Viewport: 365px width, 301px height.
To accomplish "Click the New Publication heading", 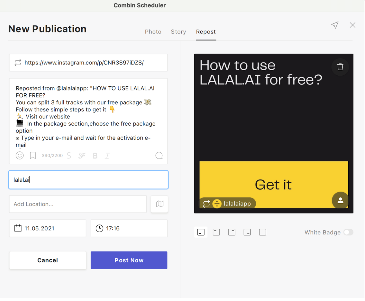I will [x=48, y=29].
